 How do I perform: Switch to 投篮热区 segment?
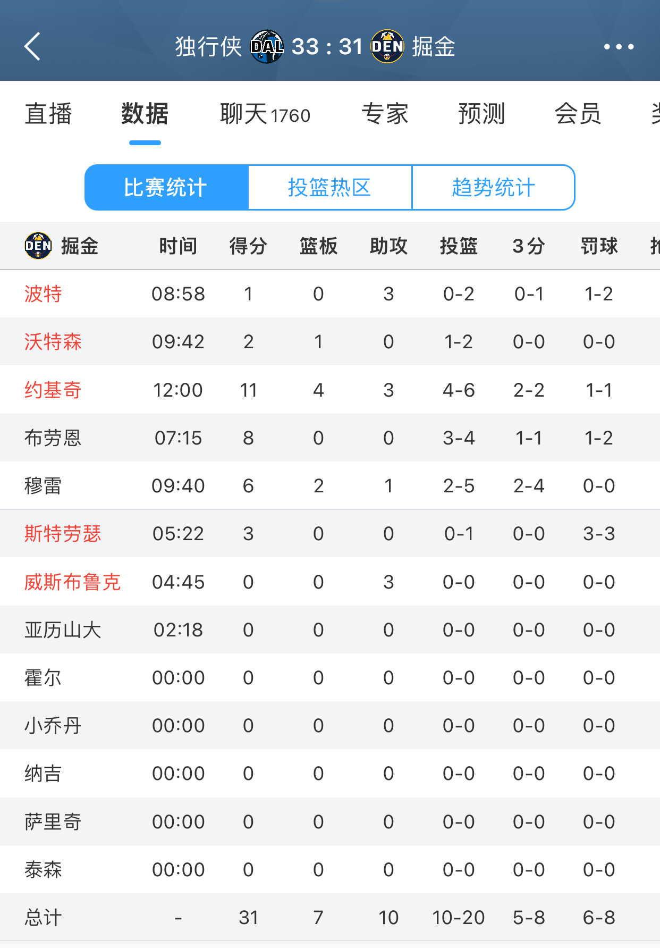coord(330,188)
